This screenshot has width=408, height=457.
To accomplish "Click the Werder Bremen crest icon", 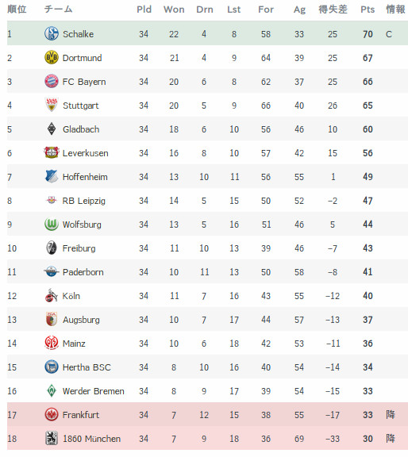I will coord(52,390).
